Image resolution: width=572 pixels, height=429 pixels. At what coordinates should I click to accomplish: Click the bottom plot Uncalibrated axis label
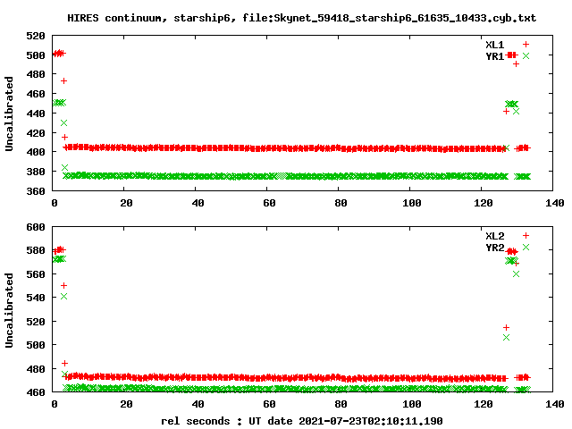(9, 310)
